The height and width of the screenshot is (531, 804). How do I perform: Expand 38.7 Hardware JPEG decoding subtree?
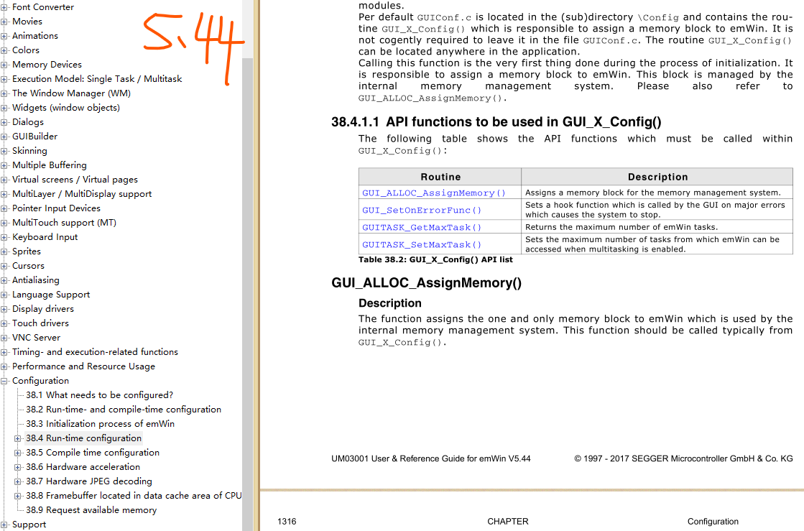(18, 481)
